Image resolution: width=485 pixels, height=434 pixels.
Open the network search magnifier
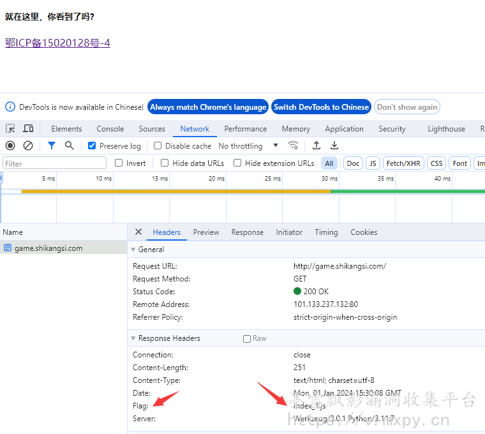70,146
